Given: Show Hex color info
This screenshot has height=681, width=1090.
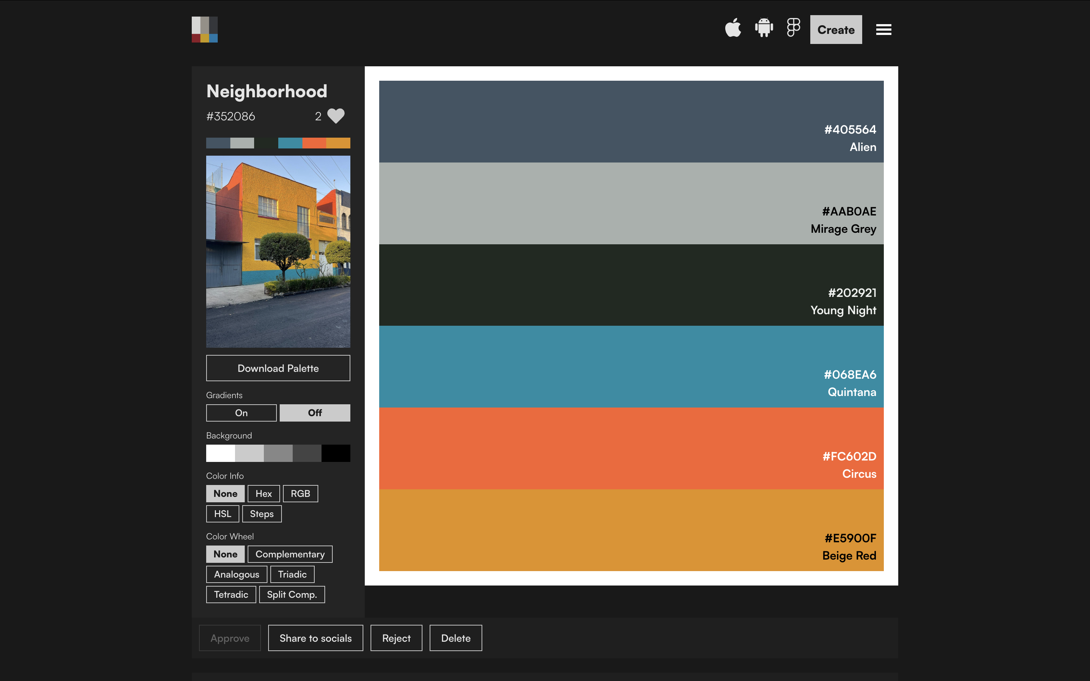Looking at the screenshot, I should pyautogui.click(x=263, y=494).
